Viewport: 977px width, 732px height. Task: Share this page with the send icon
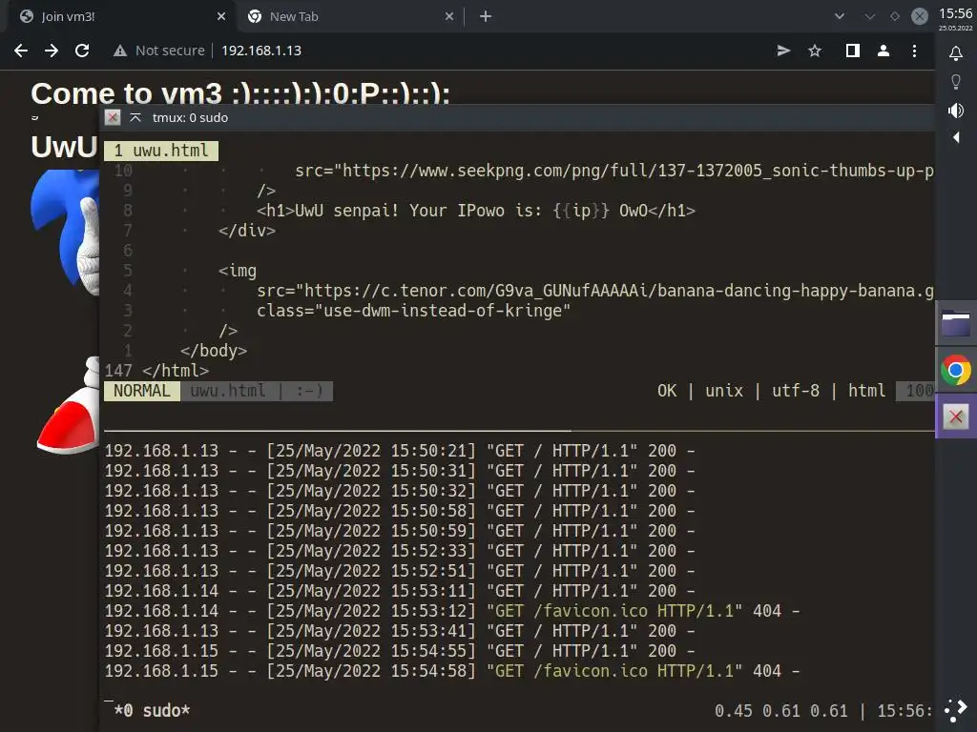coord(784,51)
